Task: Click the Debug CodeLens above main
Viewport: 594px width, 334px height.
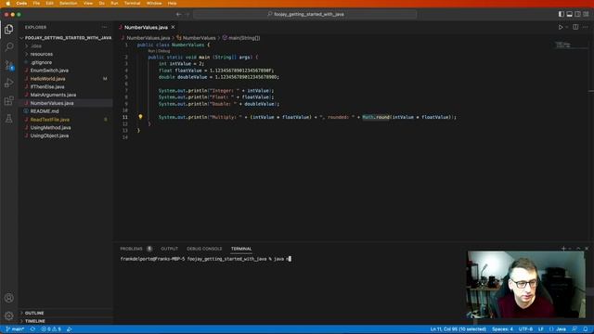Action: point(164,51)
